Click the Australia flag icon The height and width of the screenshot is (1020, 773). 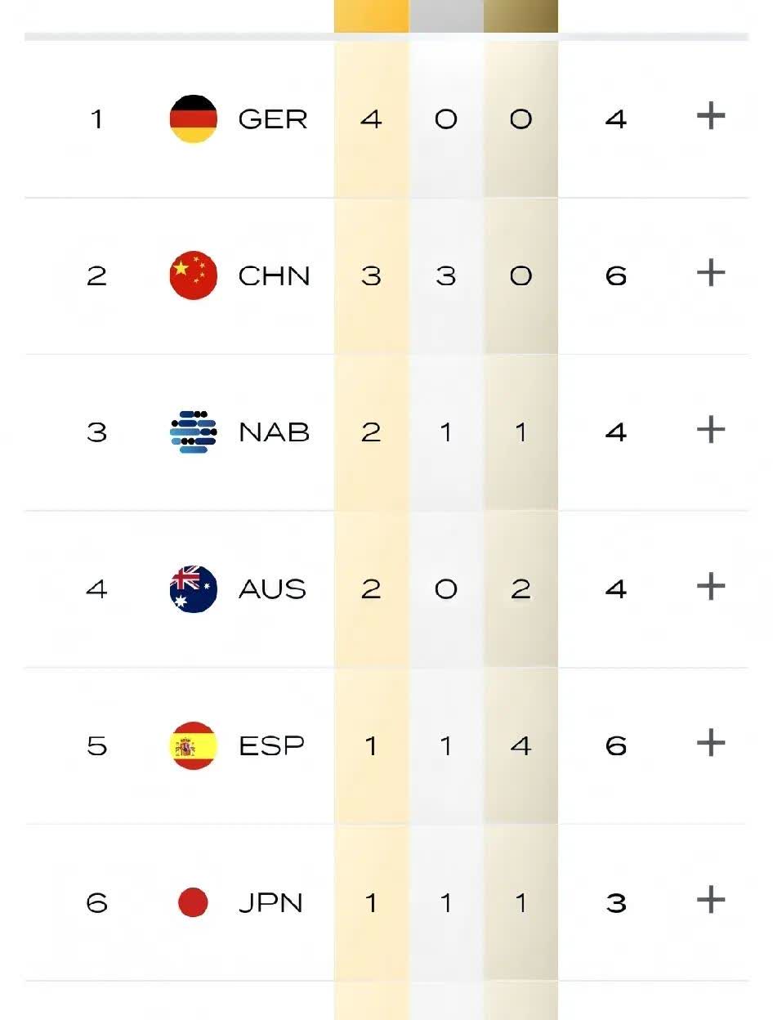coord(194,588)
